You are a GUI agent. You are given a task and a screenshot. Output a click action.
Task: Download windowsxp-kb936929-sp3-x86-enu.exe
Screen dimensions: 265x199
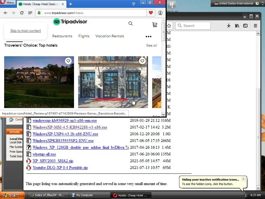(x=65, y=120)
